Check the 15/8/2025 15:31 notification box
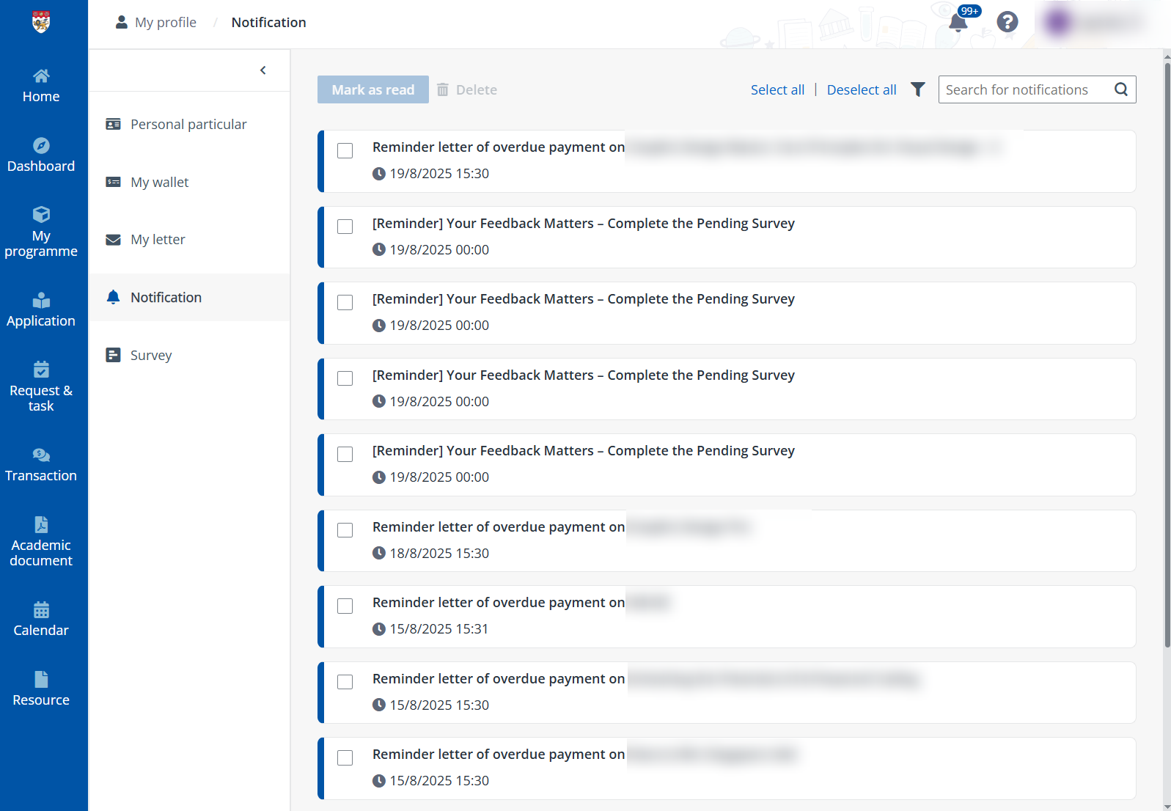1171x811 pixels. click(345, 606)
